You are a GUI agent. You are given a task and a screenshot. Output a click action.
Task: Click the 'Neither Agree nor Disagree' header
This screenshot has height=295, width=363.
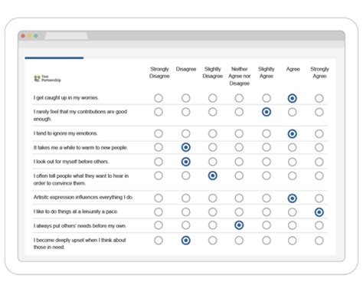pos(239,76)
